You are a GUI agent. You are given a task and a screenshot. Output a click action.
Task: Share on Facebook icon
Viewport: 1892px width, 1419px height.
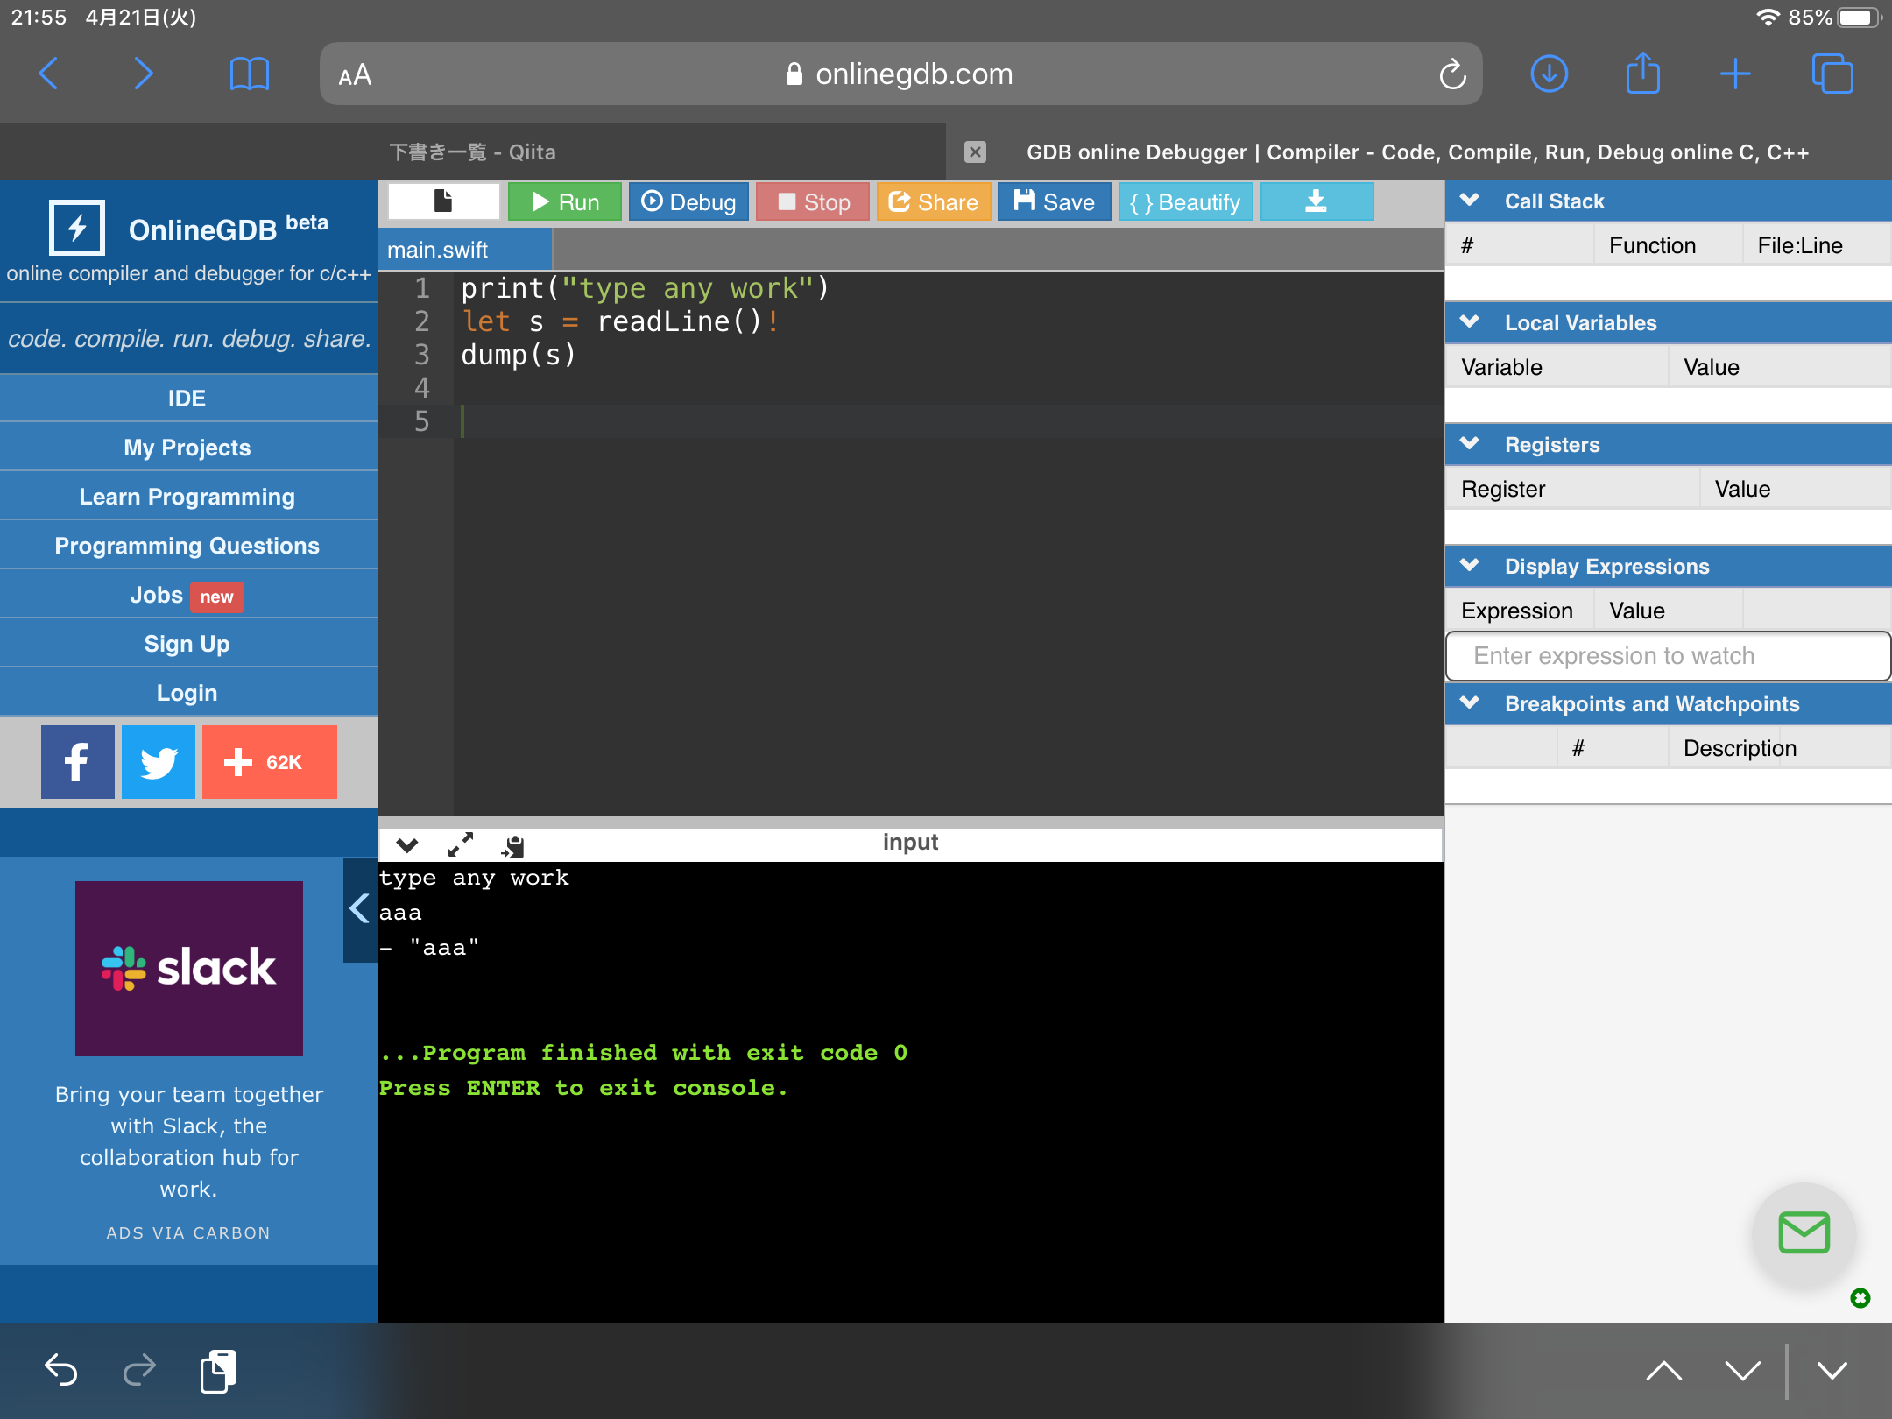pyautogui.click(x=77, y=762)
